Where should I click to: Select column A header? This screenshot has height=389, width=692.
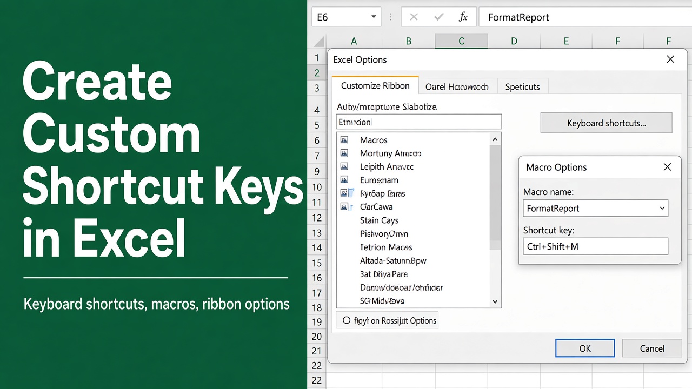point(354,41)
